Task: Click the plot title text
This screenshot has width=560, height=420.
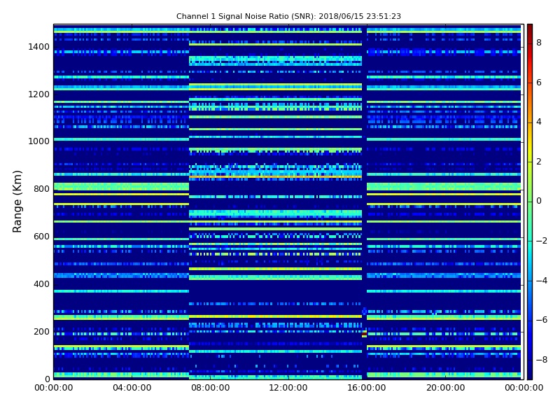Action: (288, 16)
